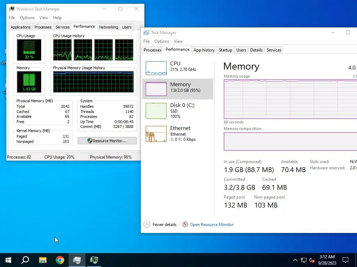Image resolution: width=357 pixels, height=267 pixels.
Task: Click the taskbar clock showing 3:12 AM
Action: coord(327,260)
